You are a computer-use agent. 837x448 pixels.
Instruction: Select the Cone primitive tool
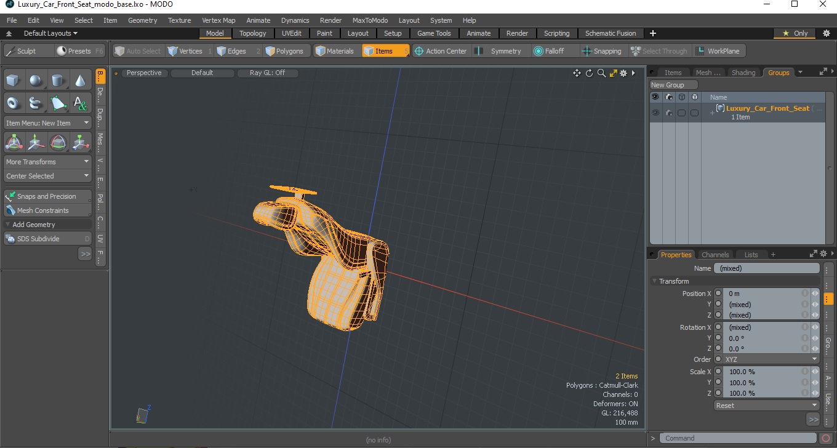point(81,81)
